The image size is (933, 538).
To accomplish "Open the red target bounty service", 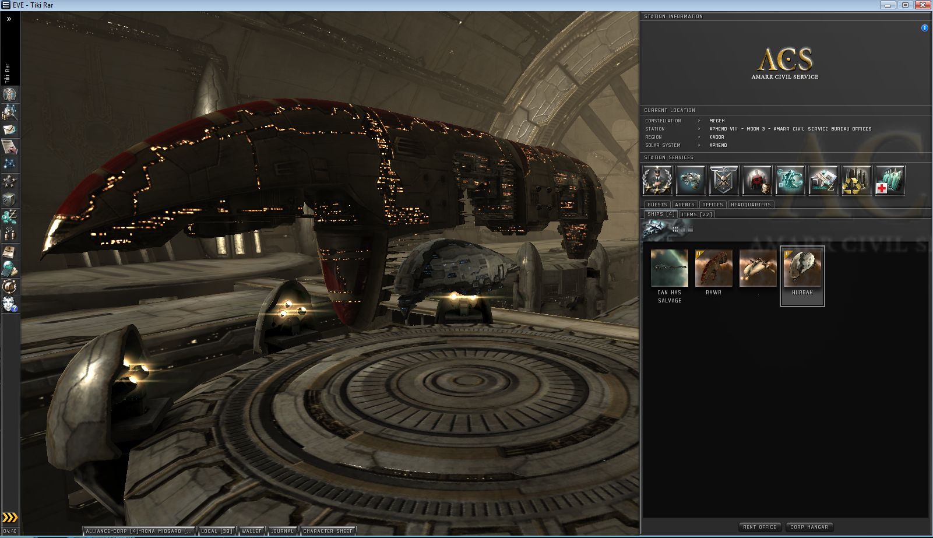I will pos(757,180).
